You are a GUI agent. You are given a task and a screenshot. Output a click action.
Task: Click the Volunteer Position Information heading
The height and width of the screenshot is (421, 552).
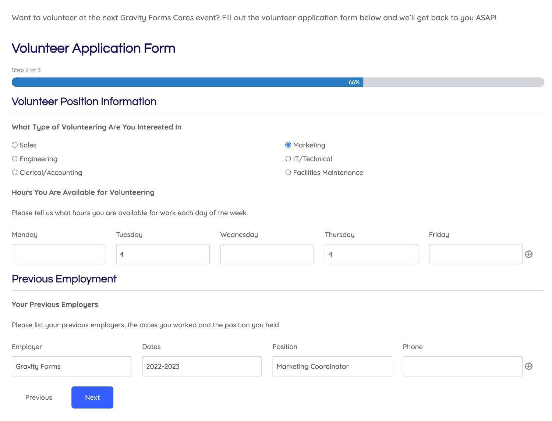84,101
